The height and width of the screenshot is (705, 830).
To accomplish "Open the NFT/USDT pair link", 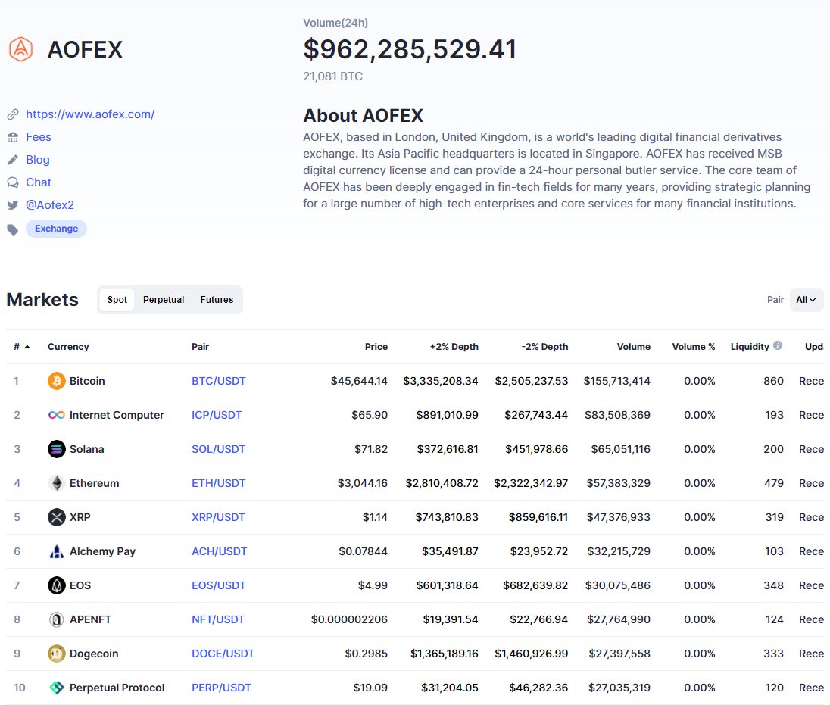I will click(x=218, y=619).
